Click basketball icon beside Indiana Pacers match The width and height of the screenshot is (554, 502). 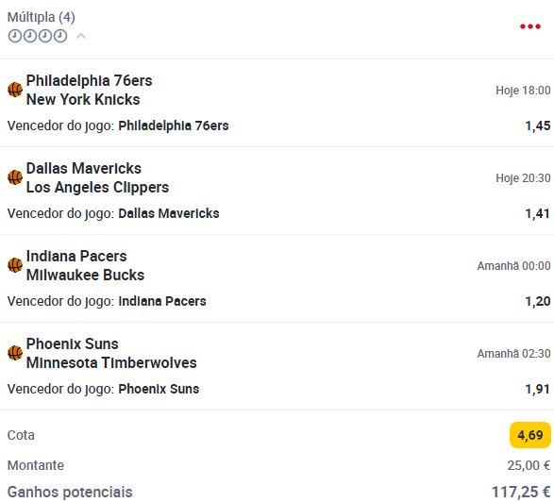pyautogui.click(x=15, y=265)
